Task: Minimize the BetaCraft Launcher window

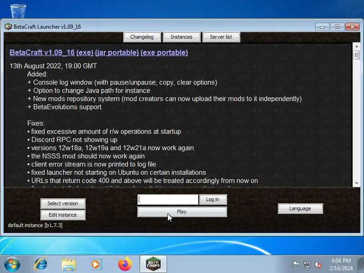Action: pos(322,27)
